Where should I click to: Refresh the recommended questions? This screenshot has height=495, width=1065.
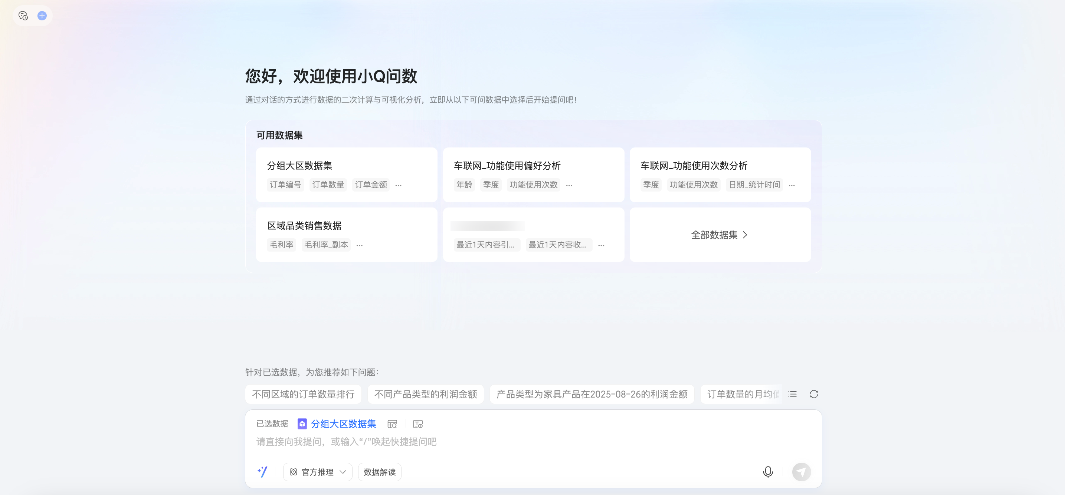[x=814, y=394]
